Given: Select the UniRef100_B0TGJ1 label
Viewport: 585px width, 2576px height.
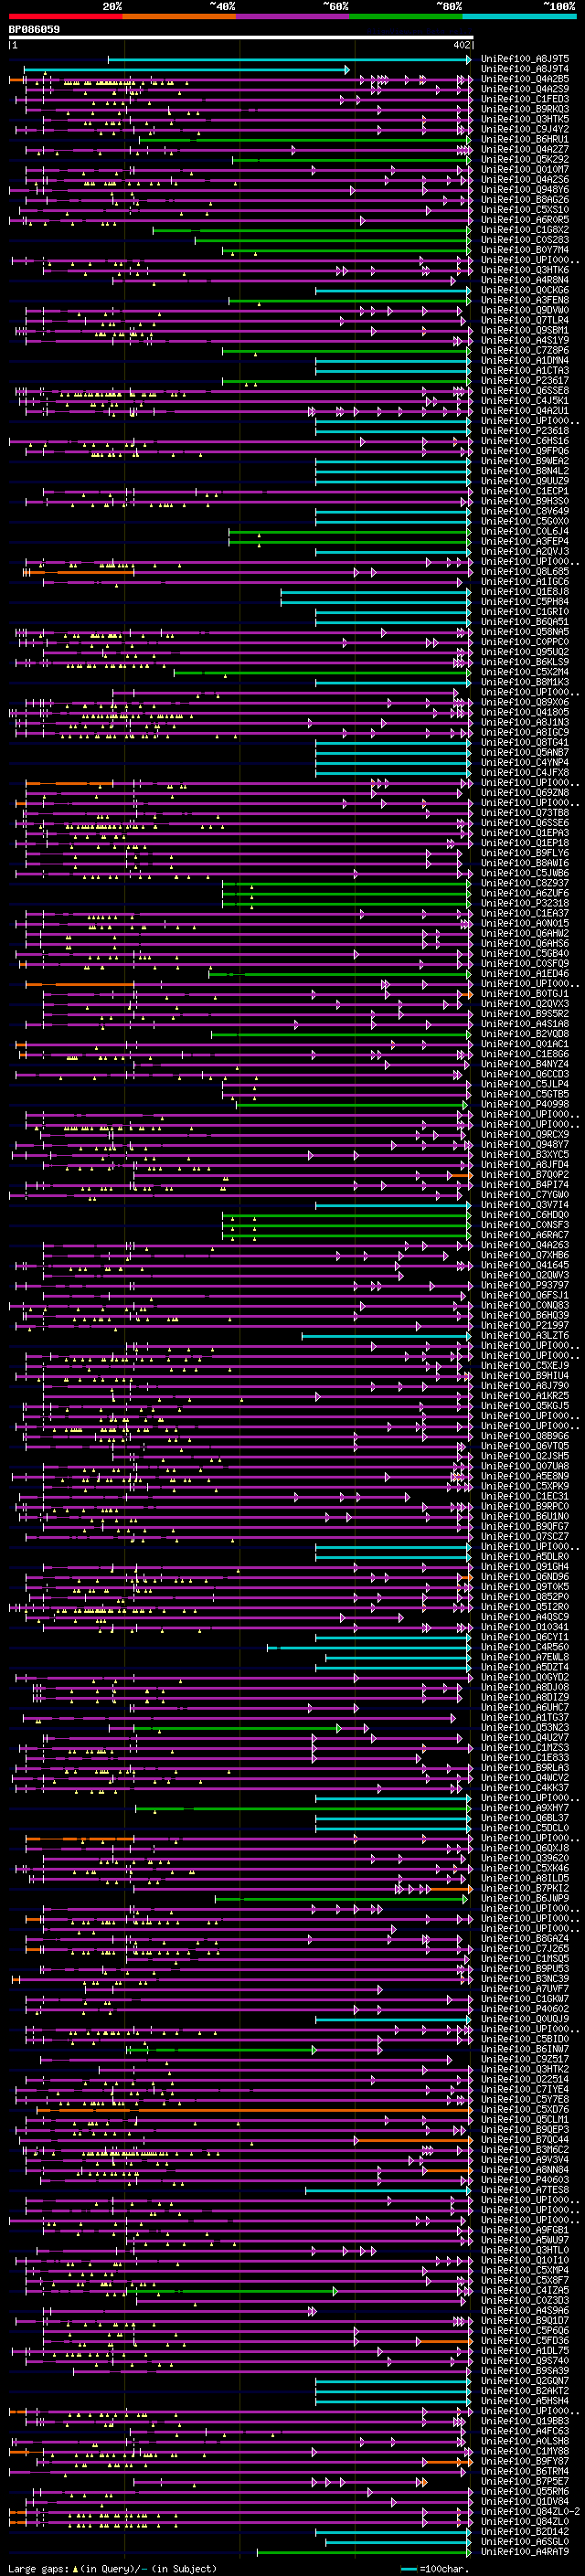Looking at the screenshot, I should pos(524,994).
